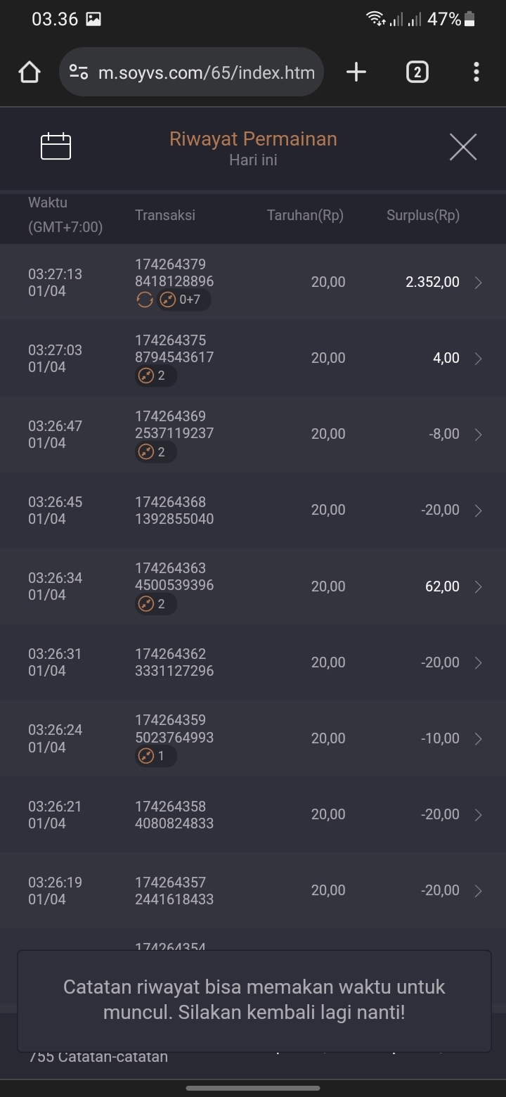Tap the site info icon in address bar

tap(79, 72)
